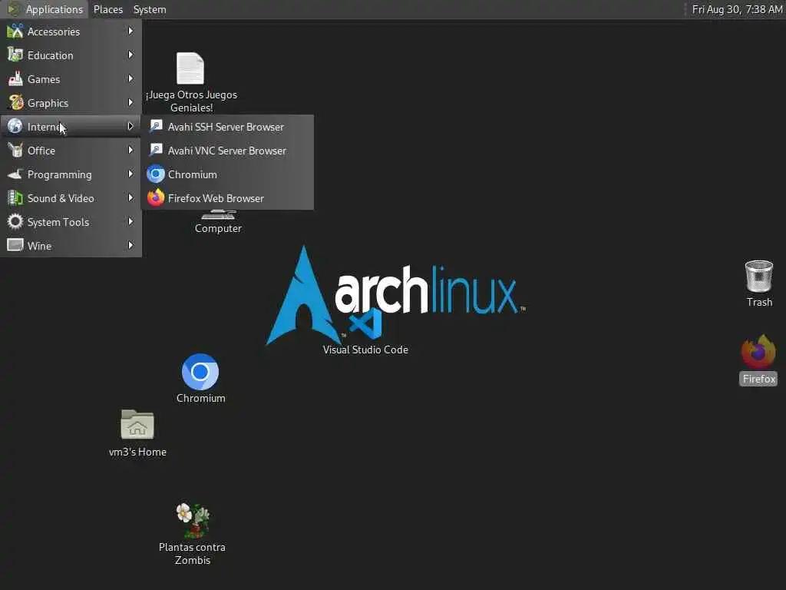This screenshot has width=786, height=590.
Task: Click the Firefox flame icon in submenu
Action: (156, 197)
